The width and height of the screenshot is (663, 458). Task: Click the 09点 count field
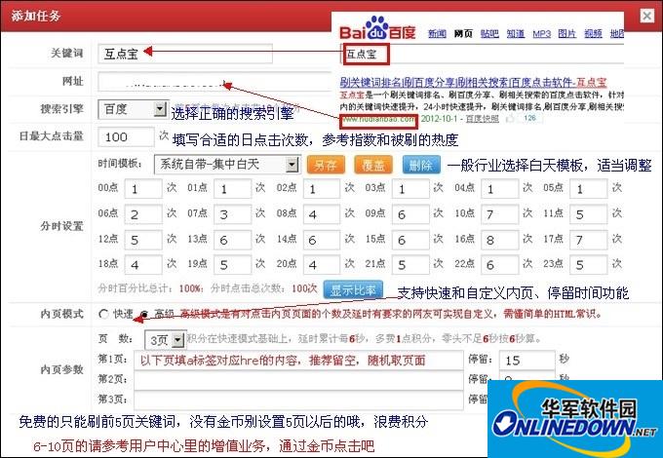click(x=410, y=214)
